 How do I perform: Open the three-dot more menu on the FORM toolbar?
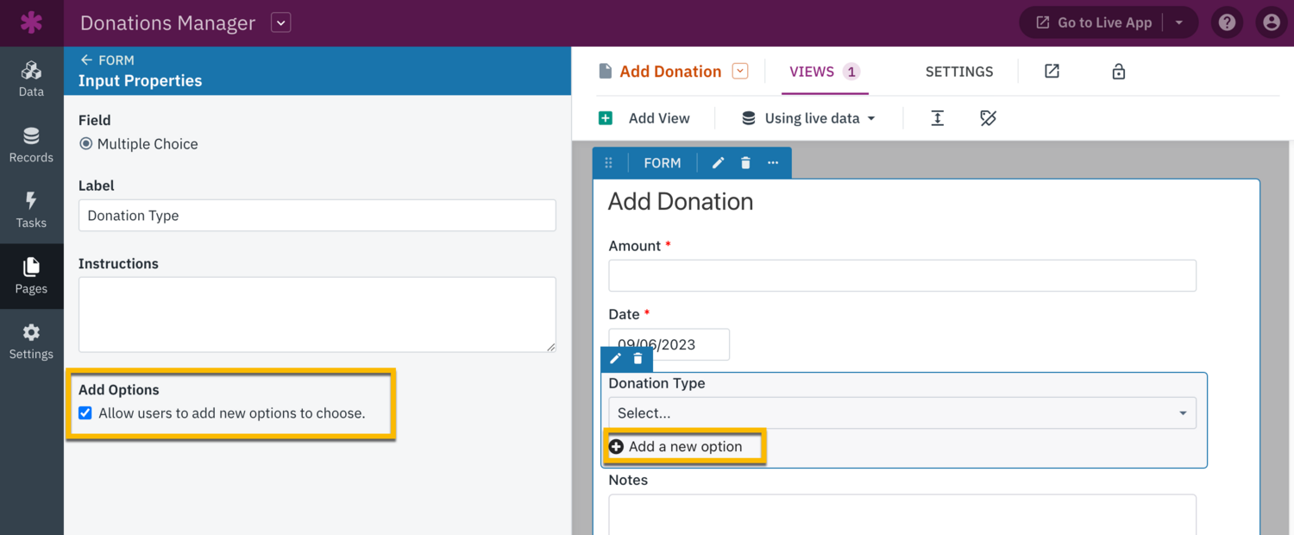tap(773, 163)
